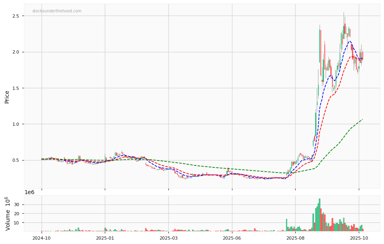
Task: Select the 2025-03 date tick label
Action: tap(168, 238)
